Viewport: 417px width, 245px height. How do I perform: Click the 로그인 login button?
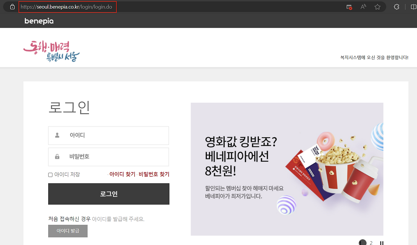(108, 194)
